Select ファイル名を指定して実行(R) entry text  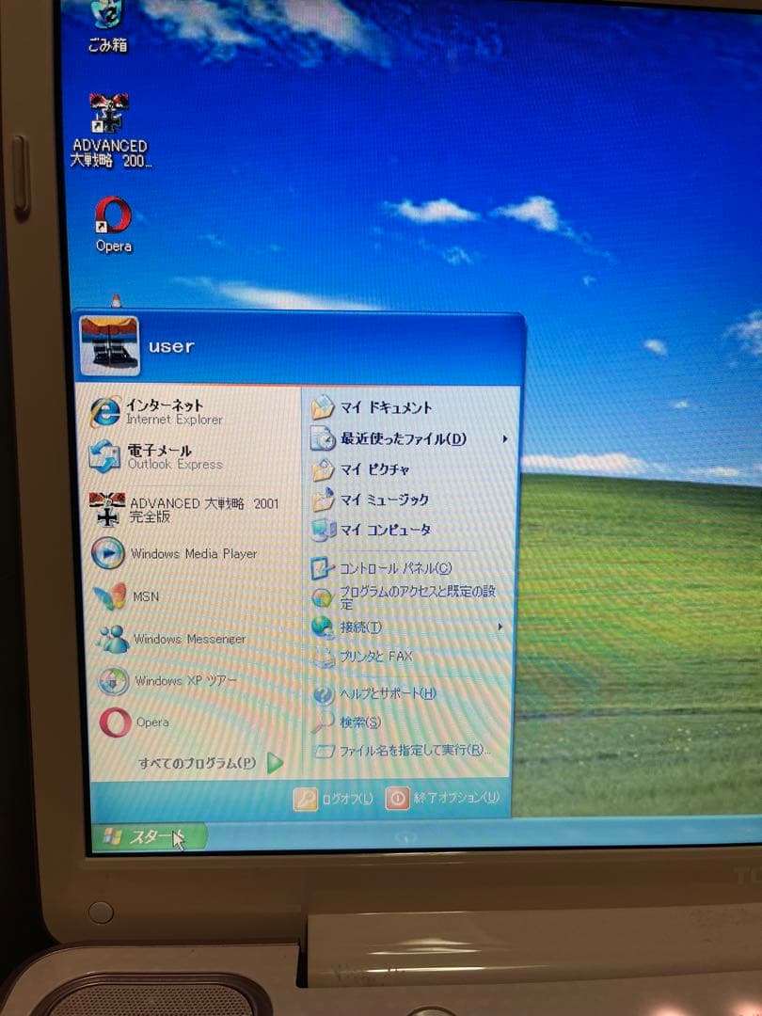[415, 751]
